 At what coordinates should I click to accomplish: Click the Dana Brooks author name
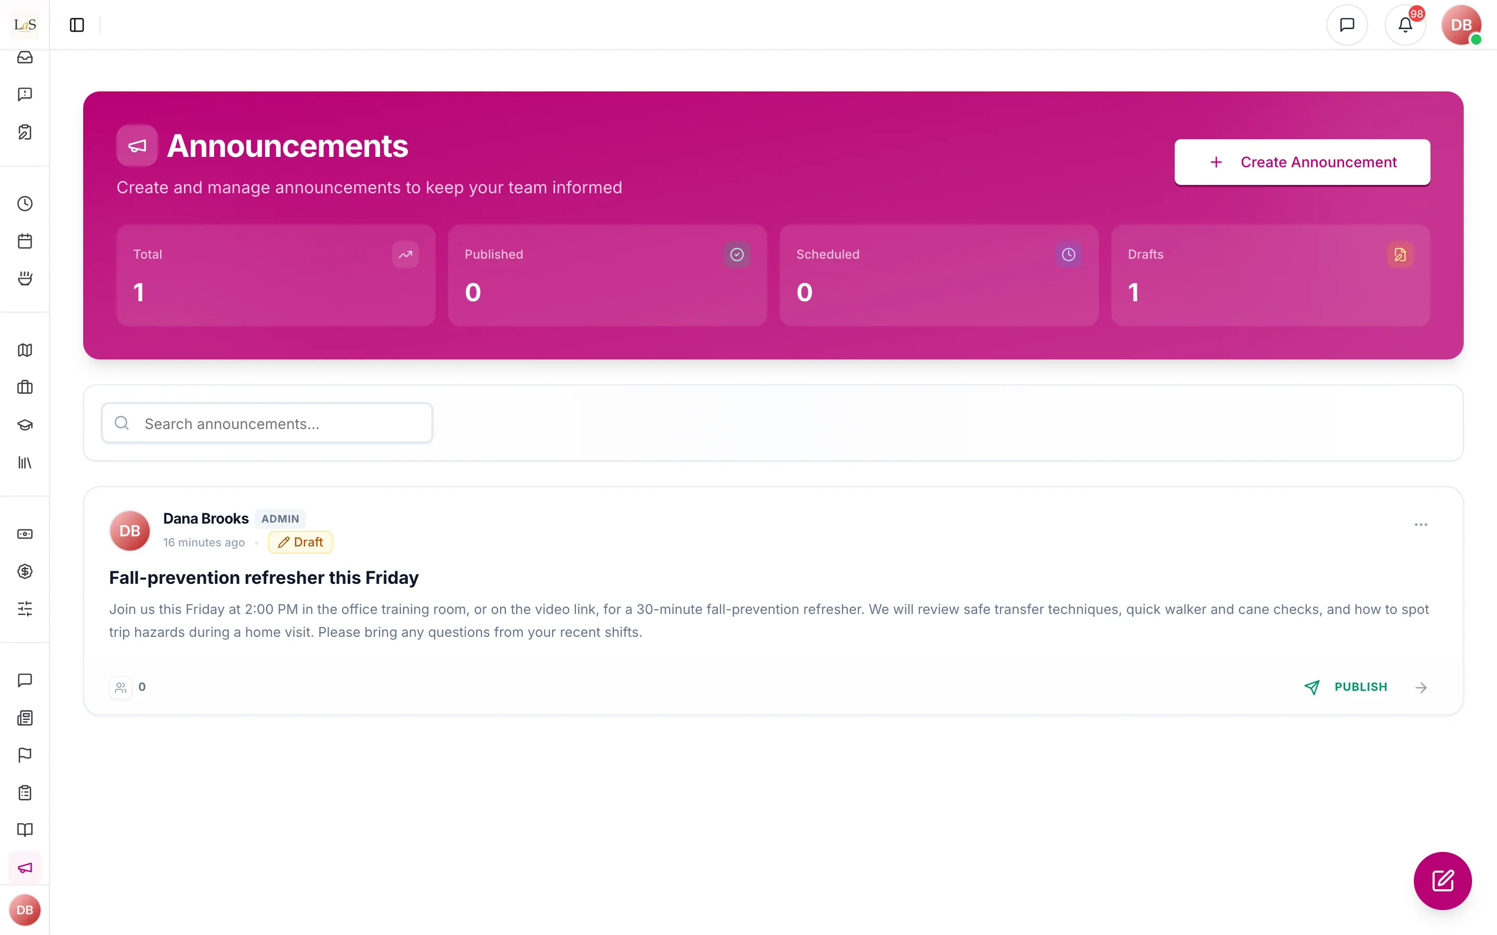click(x=206, y=518)
